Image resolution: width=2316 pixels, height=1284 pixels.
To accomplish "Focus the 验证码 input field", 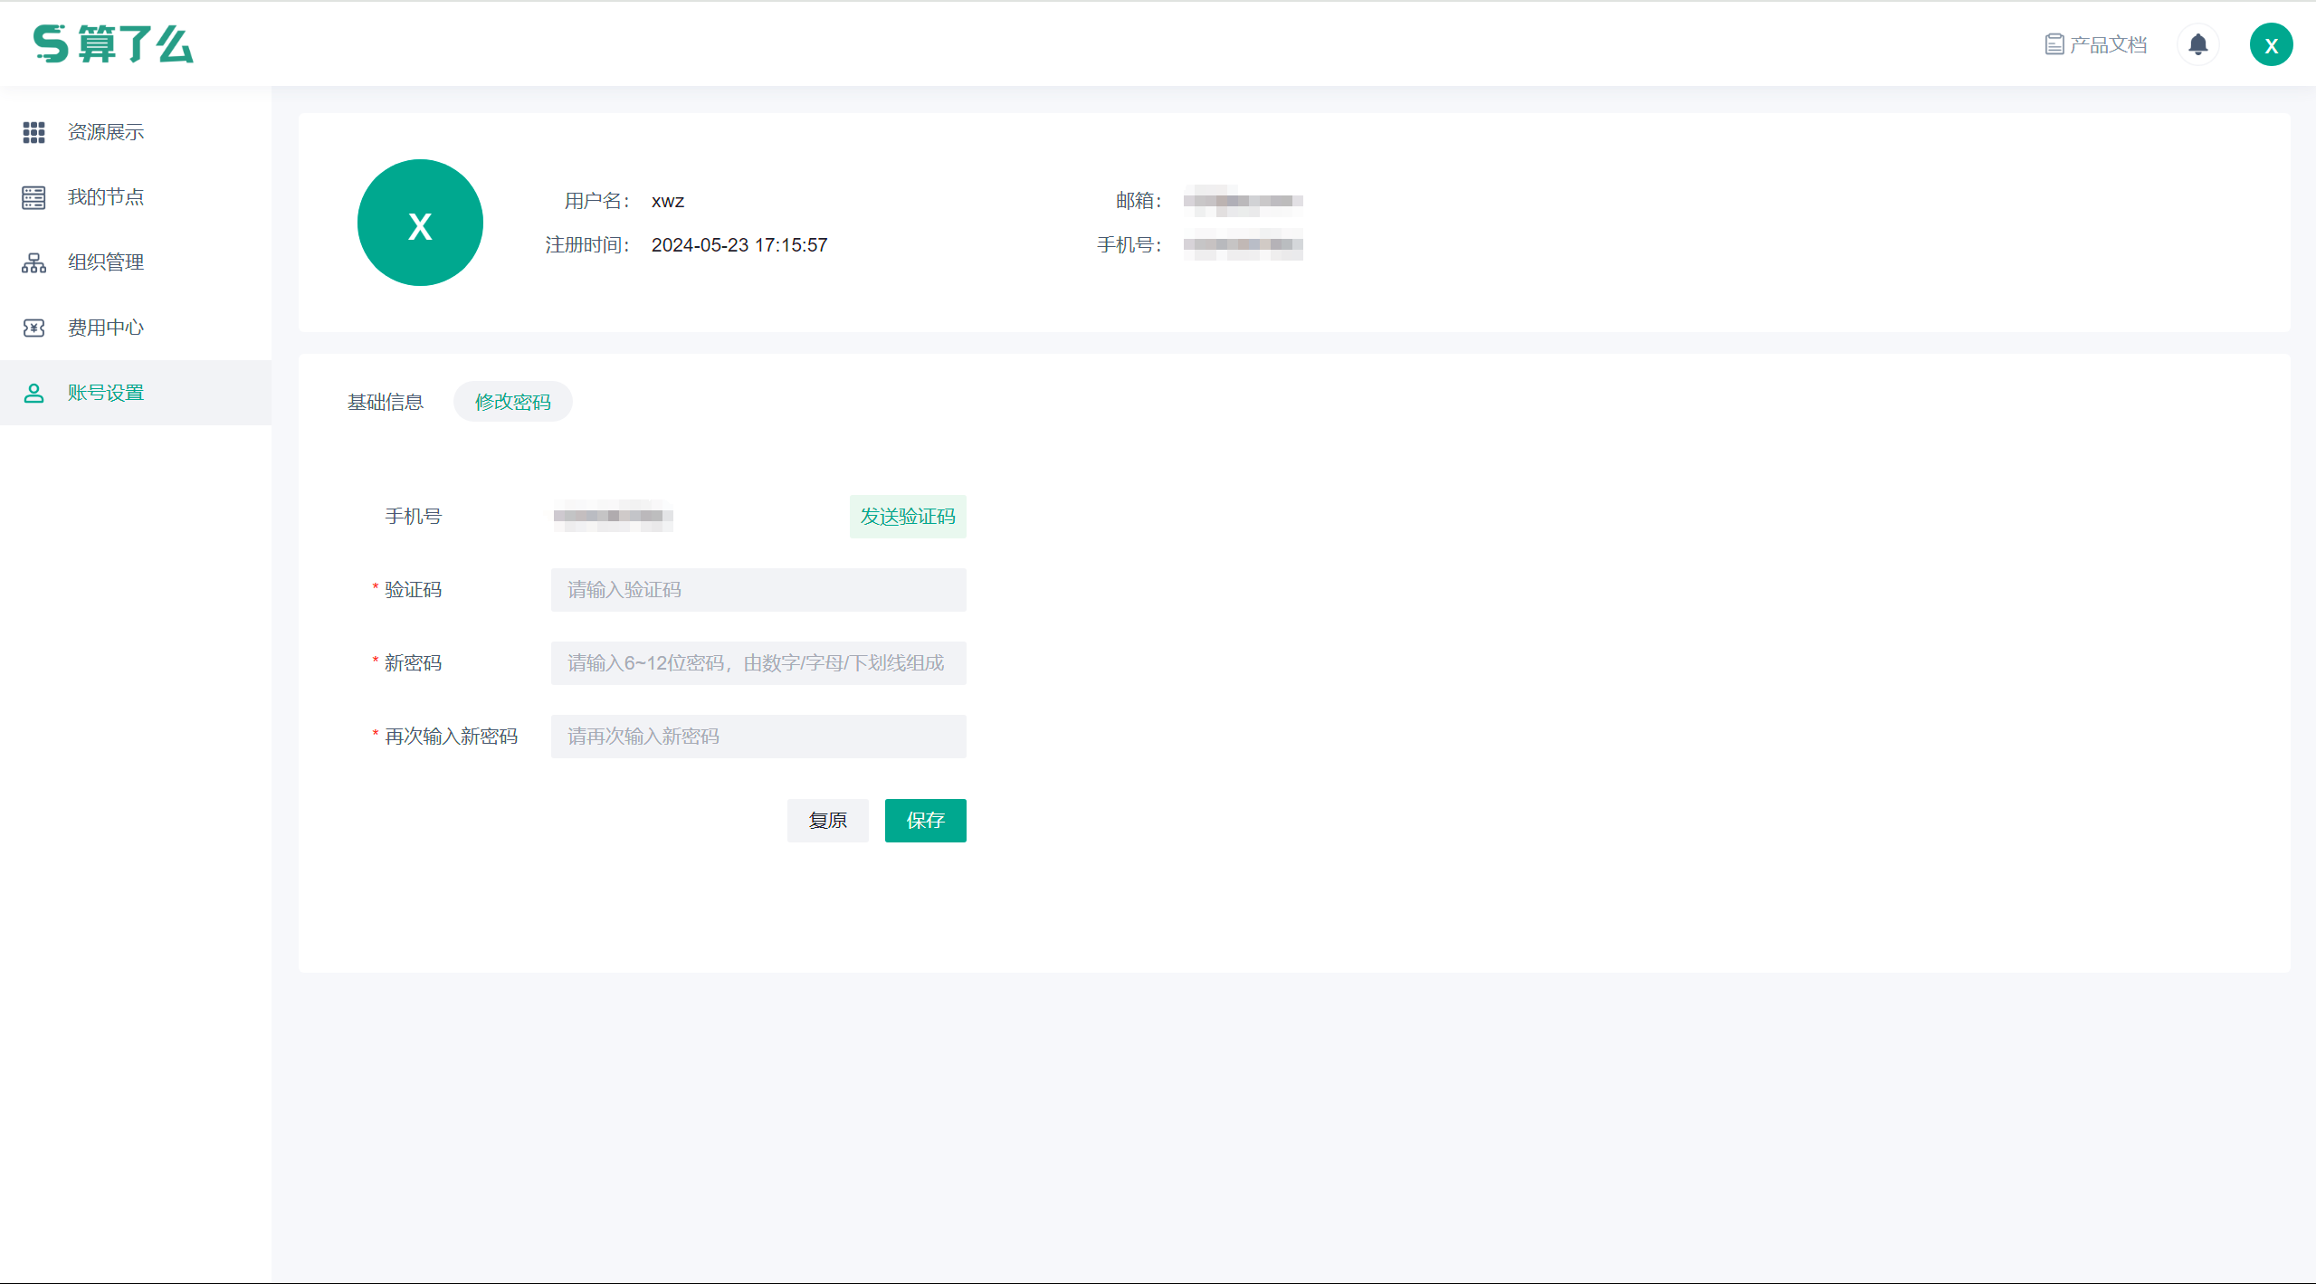I will 758,590.
